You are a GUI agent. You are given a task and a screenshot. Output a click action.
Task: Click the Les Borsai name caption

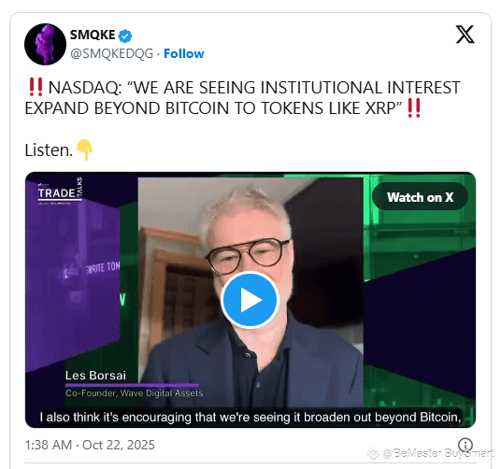click(95, 376)
